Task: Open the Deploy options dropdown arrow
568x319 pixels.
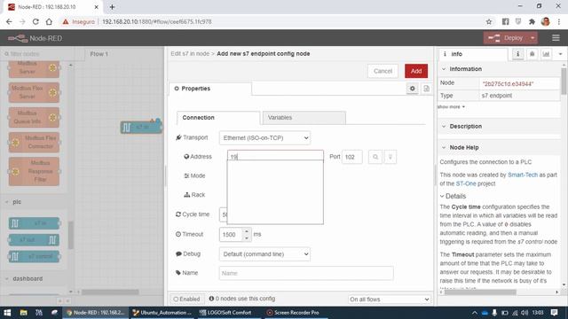Action: pos(532,38)
